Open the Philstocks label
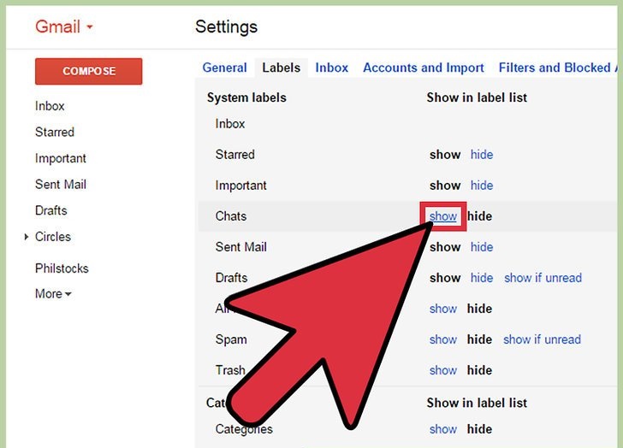The height and width of the screenshot is (448, 623). tap(62, 268)
